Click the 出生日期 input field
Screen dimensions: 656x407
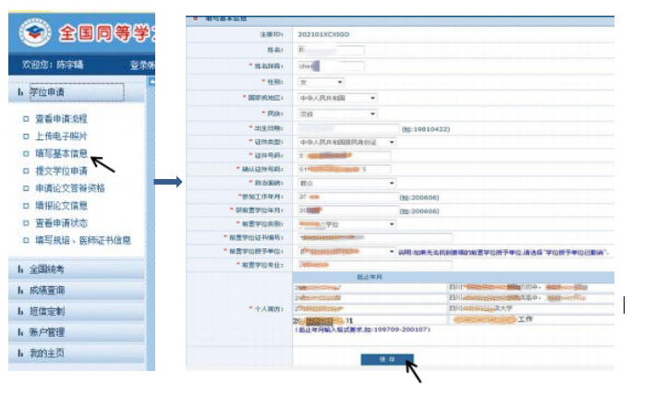click(x=346, y=128)
